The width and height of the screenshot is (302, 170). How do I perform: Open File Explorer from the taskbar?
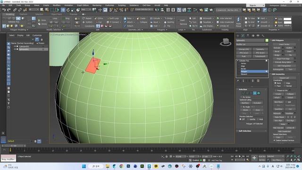pyautogui.click(x=108, y=166)
